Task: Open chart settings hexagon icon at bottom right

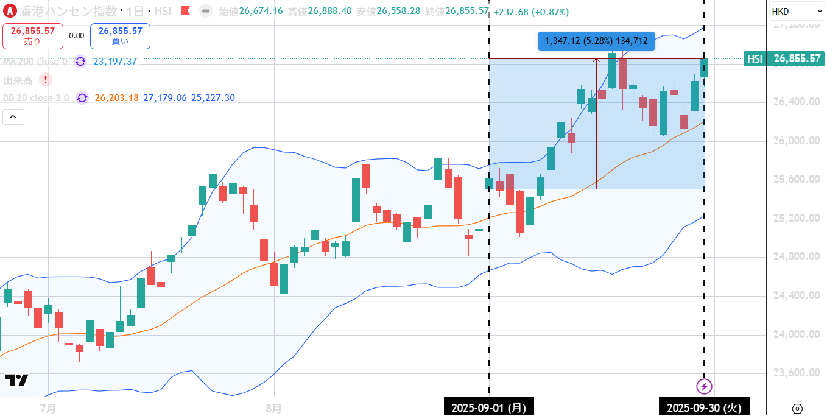Action: pos(797,407)
